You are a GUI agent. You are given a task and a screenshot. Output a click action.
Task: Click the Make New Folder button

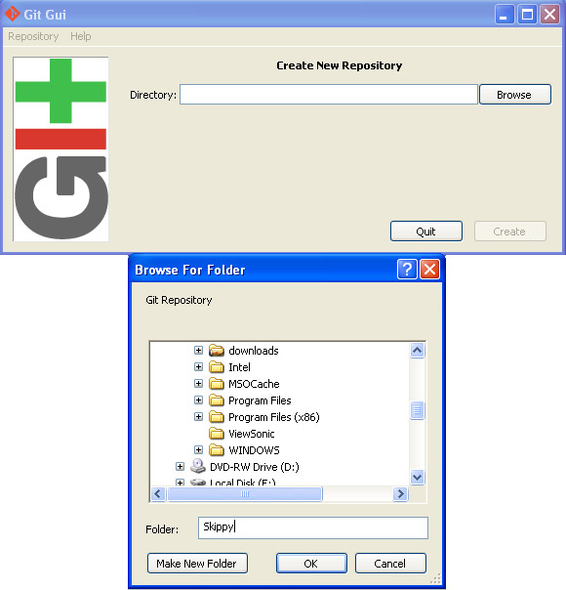(197, 564)
